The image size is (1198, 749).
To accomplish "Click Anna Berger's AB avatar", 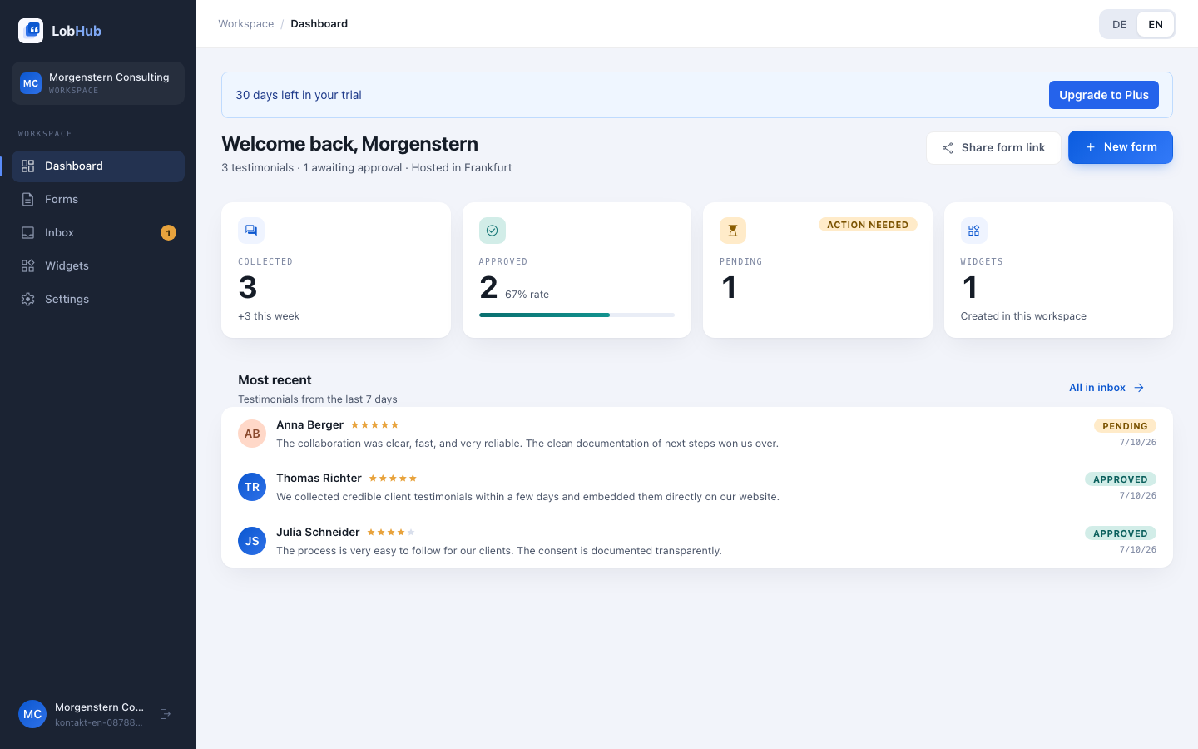I will 252,434.
